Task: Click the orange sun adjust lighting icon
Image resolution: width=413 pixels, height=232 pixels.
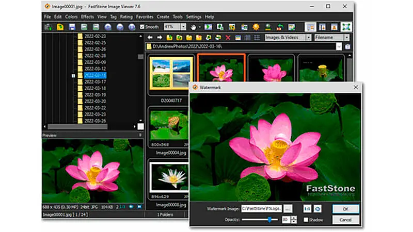Action: click(x=256, y=27)
